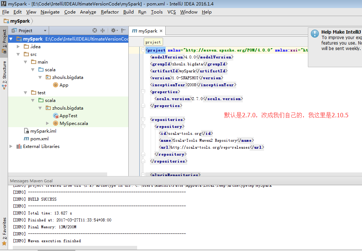Open the Edit menu
362x251 pixels.
tap(18, 12)
